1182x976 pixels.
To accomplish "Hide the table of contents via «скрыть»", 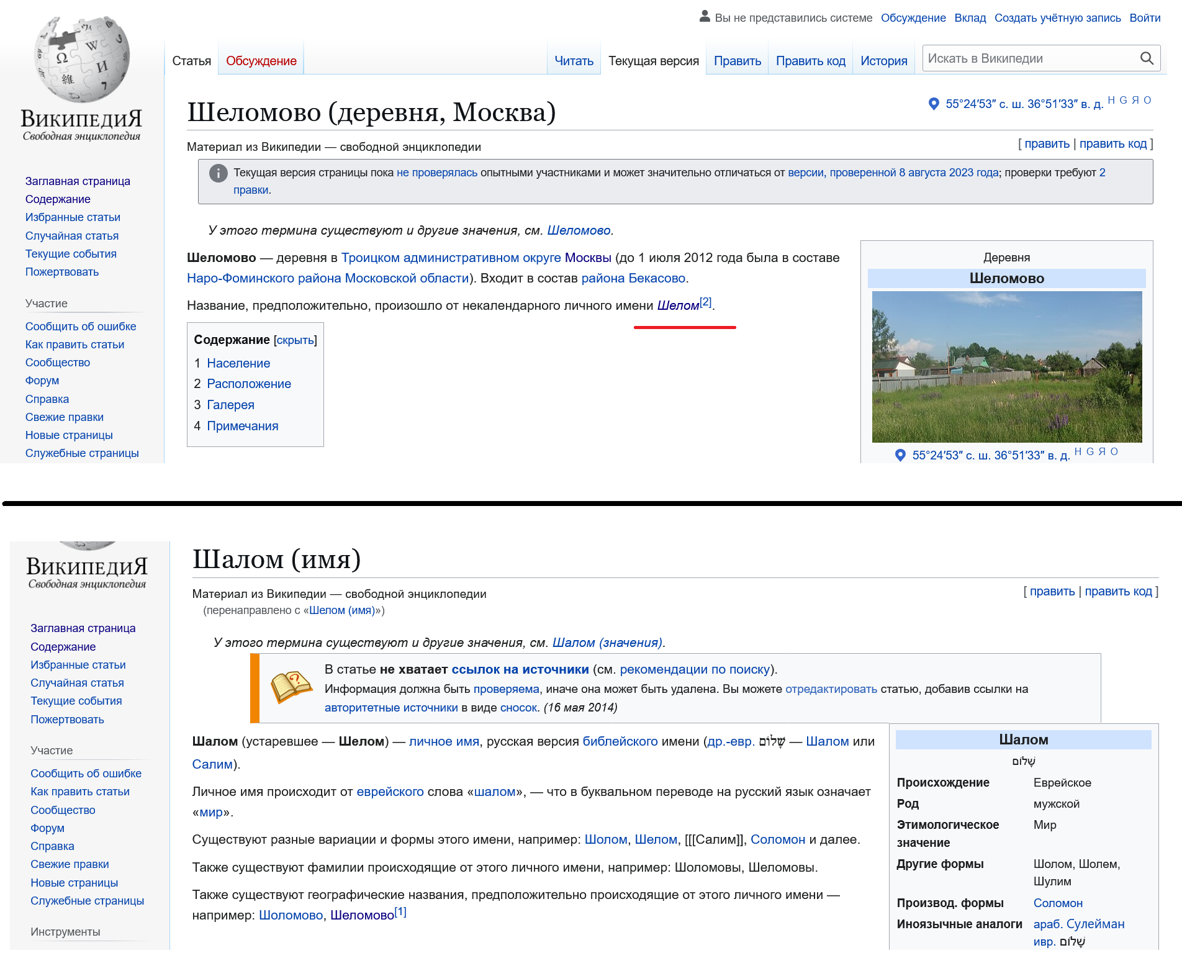I will (x=295, y=340).
